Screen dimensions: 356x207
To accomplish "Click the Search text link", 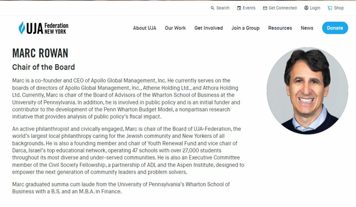I will click(223, 8).
